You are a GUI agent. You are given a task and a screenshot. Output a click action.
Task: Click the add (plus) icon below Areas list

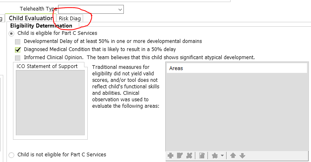(x=171, y=156)
